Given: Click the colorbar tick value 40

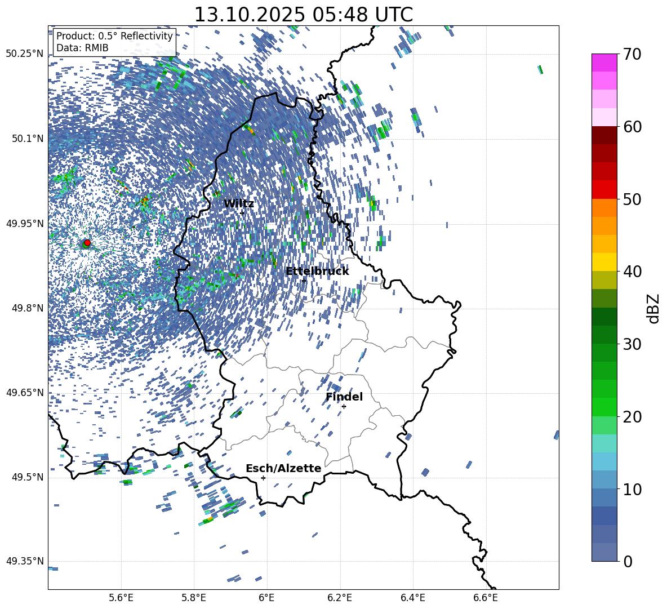Looking at the screenshot, I should (x=633, y=272).
